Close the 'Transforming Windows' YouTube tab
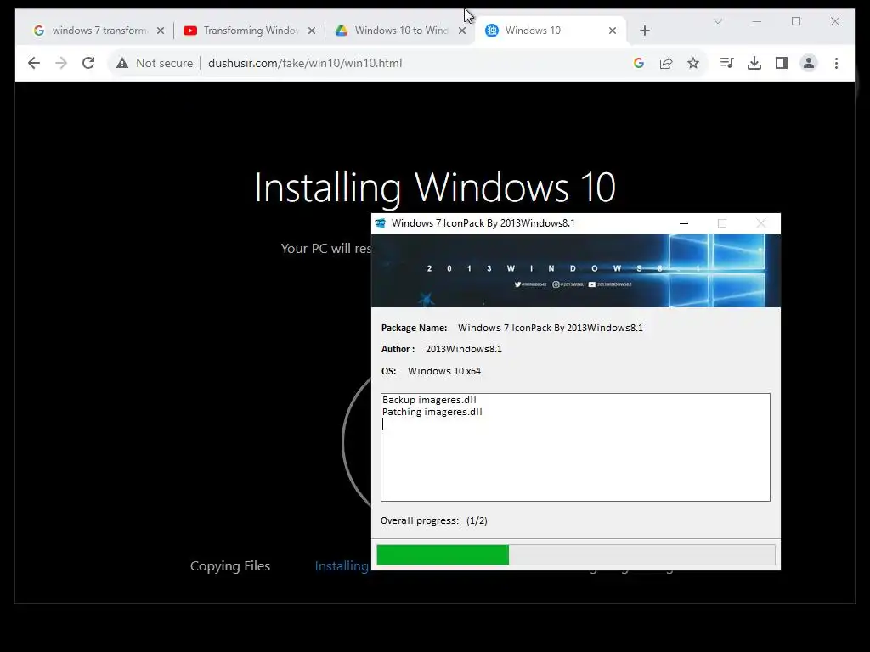Screen dimensions: 870x652 pos(312,31)
